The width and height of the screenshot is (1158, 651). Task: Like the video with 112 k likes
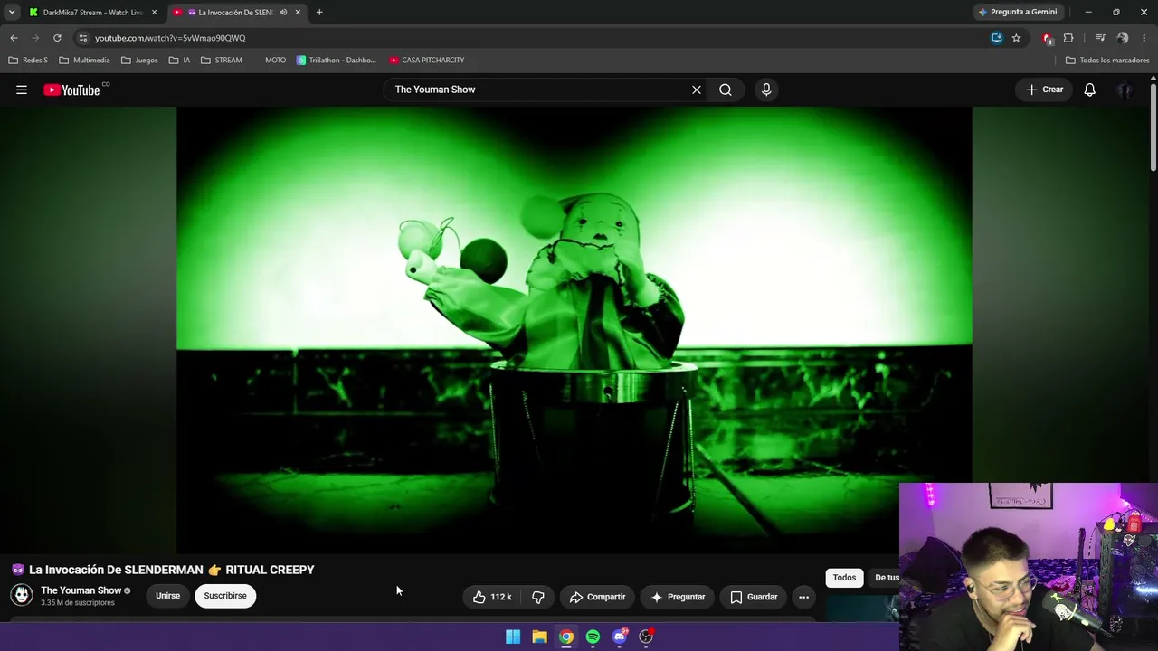click(492, 597)
